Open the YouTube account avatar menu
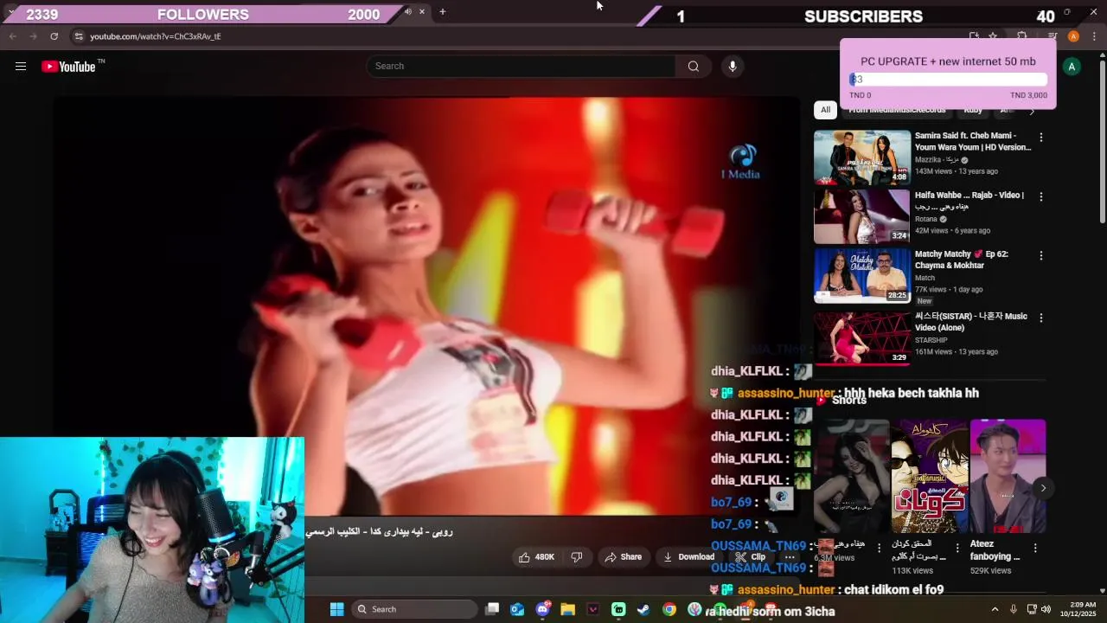Screen dimensions: 1107x623 pos(1072,67)
